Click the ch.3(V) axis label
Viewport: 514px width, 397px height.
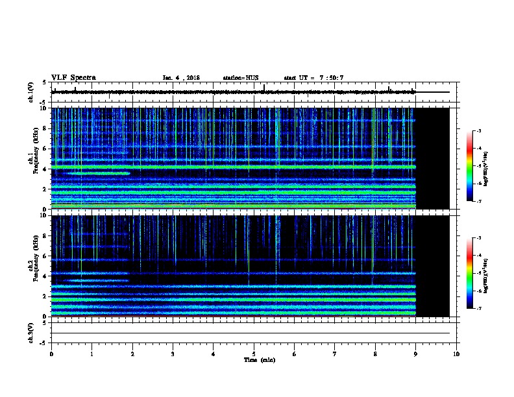pyautogui.click(x=31, y=333)
